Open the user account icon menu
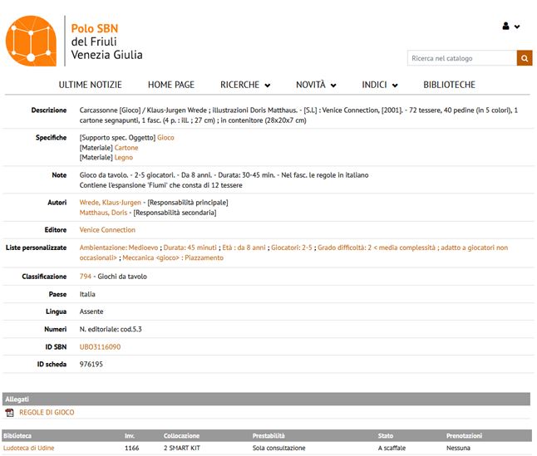 (x=505, y=26)
